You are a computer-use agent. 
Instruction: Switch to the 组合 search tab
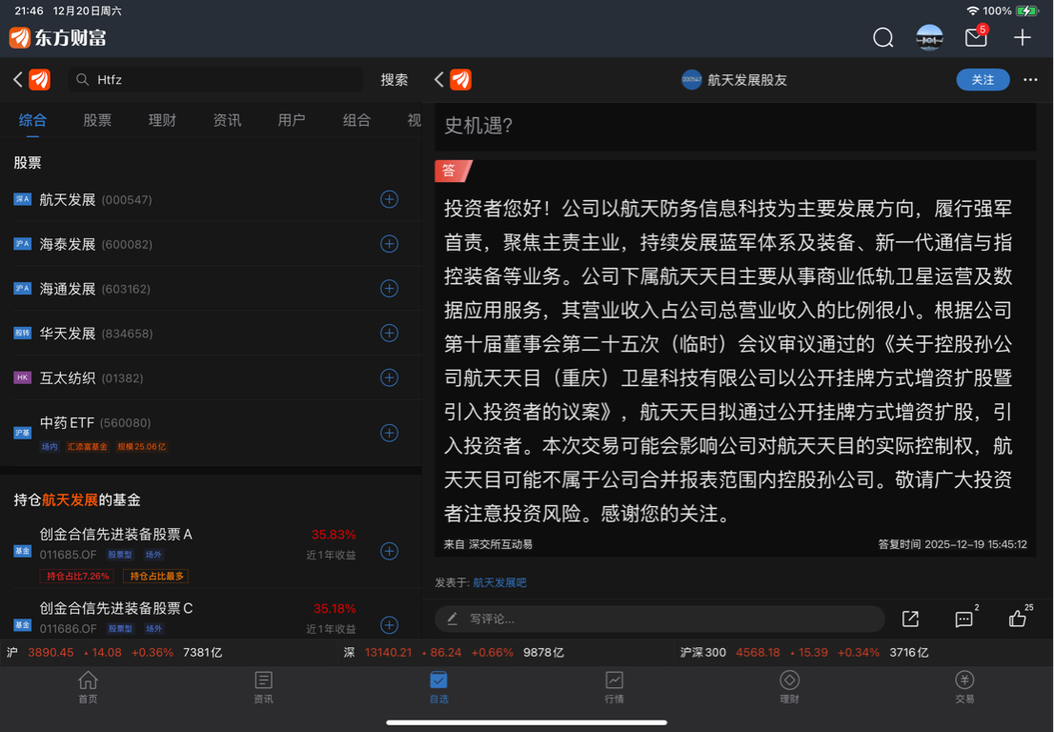356,120
